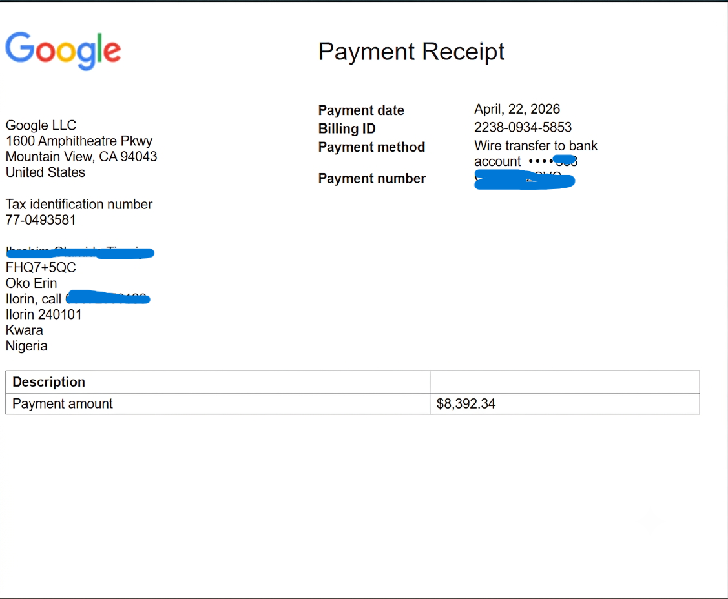
Task: Click plus code FHQ7+5QC
Action: (x=41, y=267)
